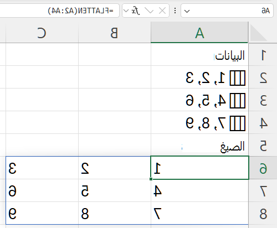The height and width of the screenshot is (228, 277).
Task: Select row header 5
Action: (x=263, y=146)
